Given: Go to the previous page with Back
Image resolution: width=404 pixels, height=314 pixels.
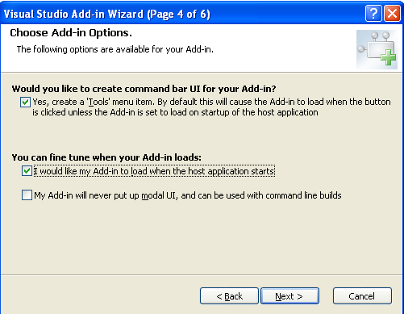Looking at the screenshot, I should click(229, 296).
